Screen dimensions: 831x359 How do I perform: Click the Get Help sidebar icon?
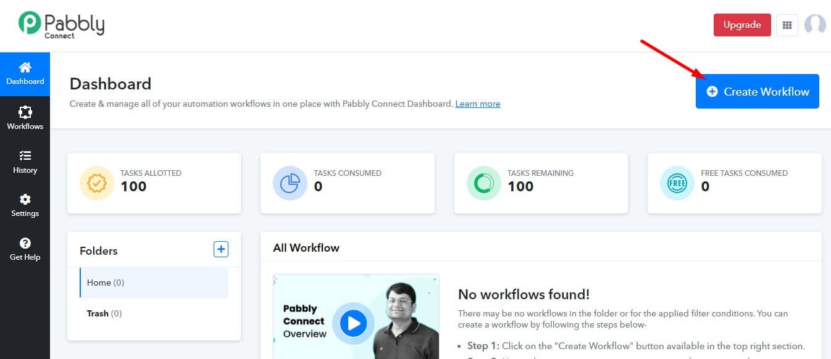(x=25, y=249)
